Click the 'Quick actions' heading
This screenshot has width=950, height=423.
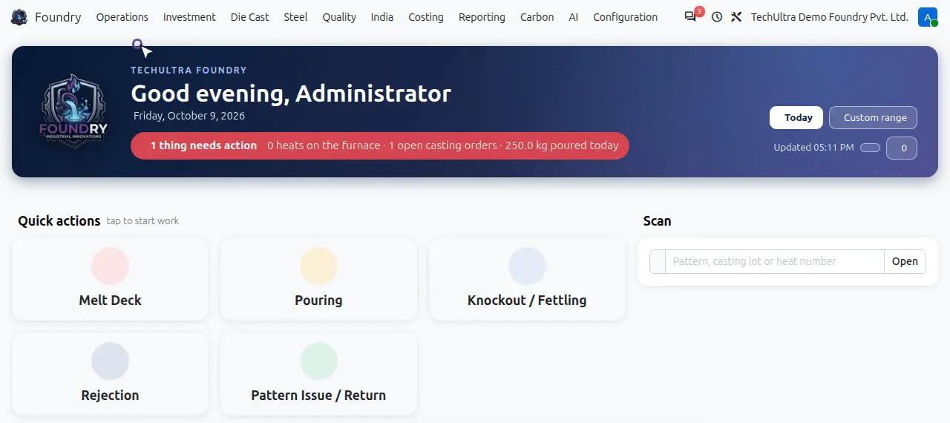click(59, 220)
